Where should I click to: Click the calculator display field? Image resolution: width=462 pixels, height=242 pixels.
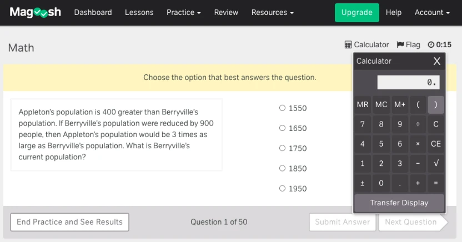[408, 82]
